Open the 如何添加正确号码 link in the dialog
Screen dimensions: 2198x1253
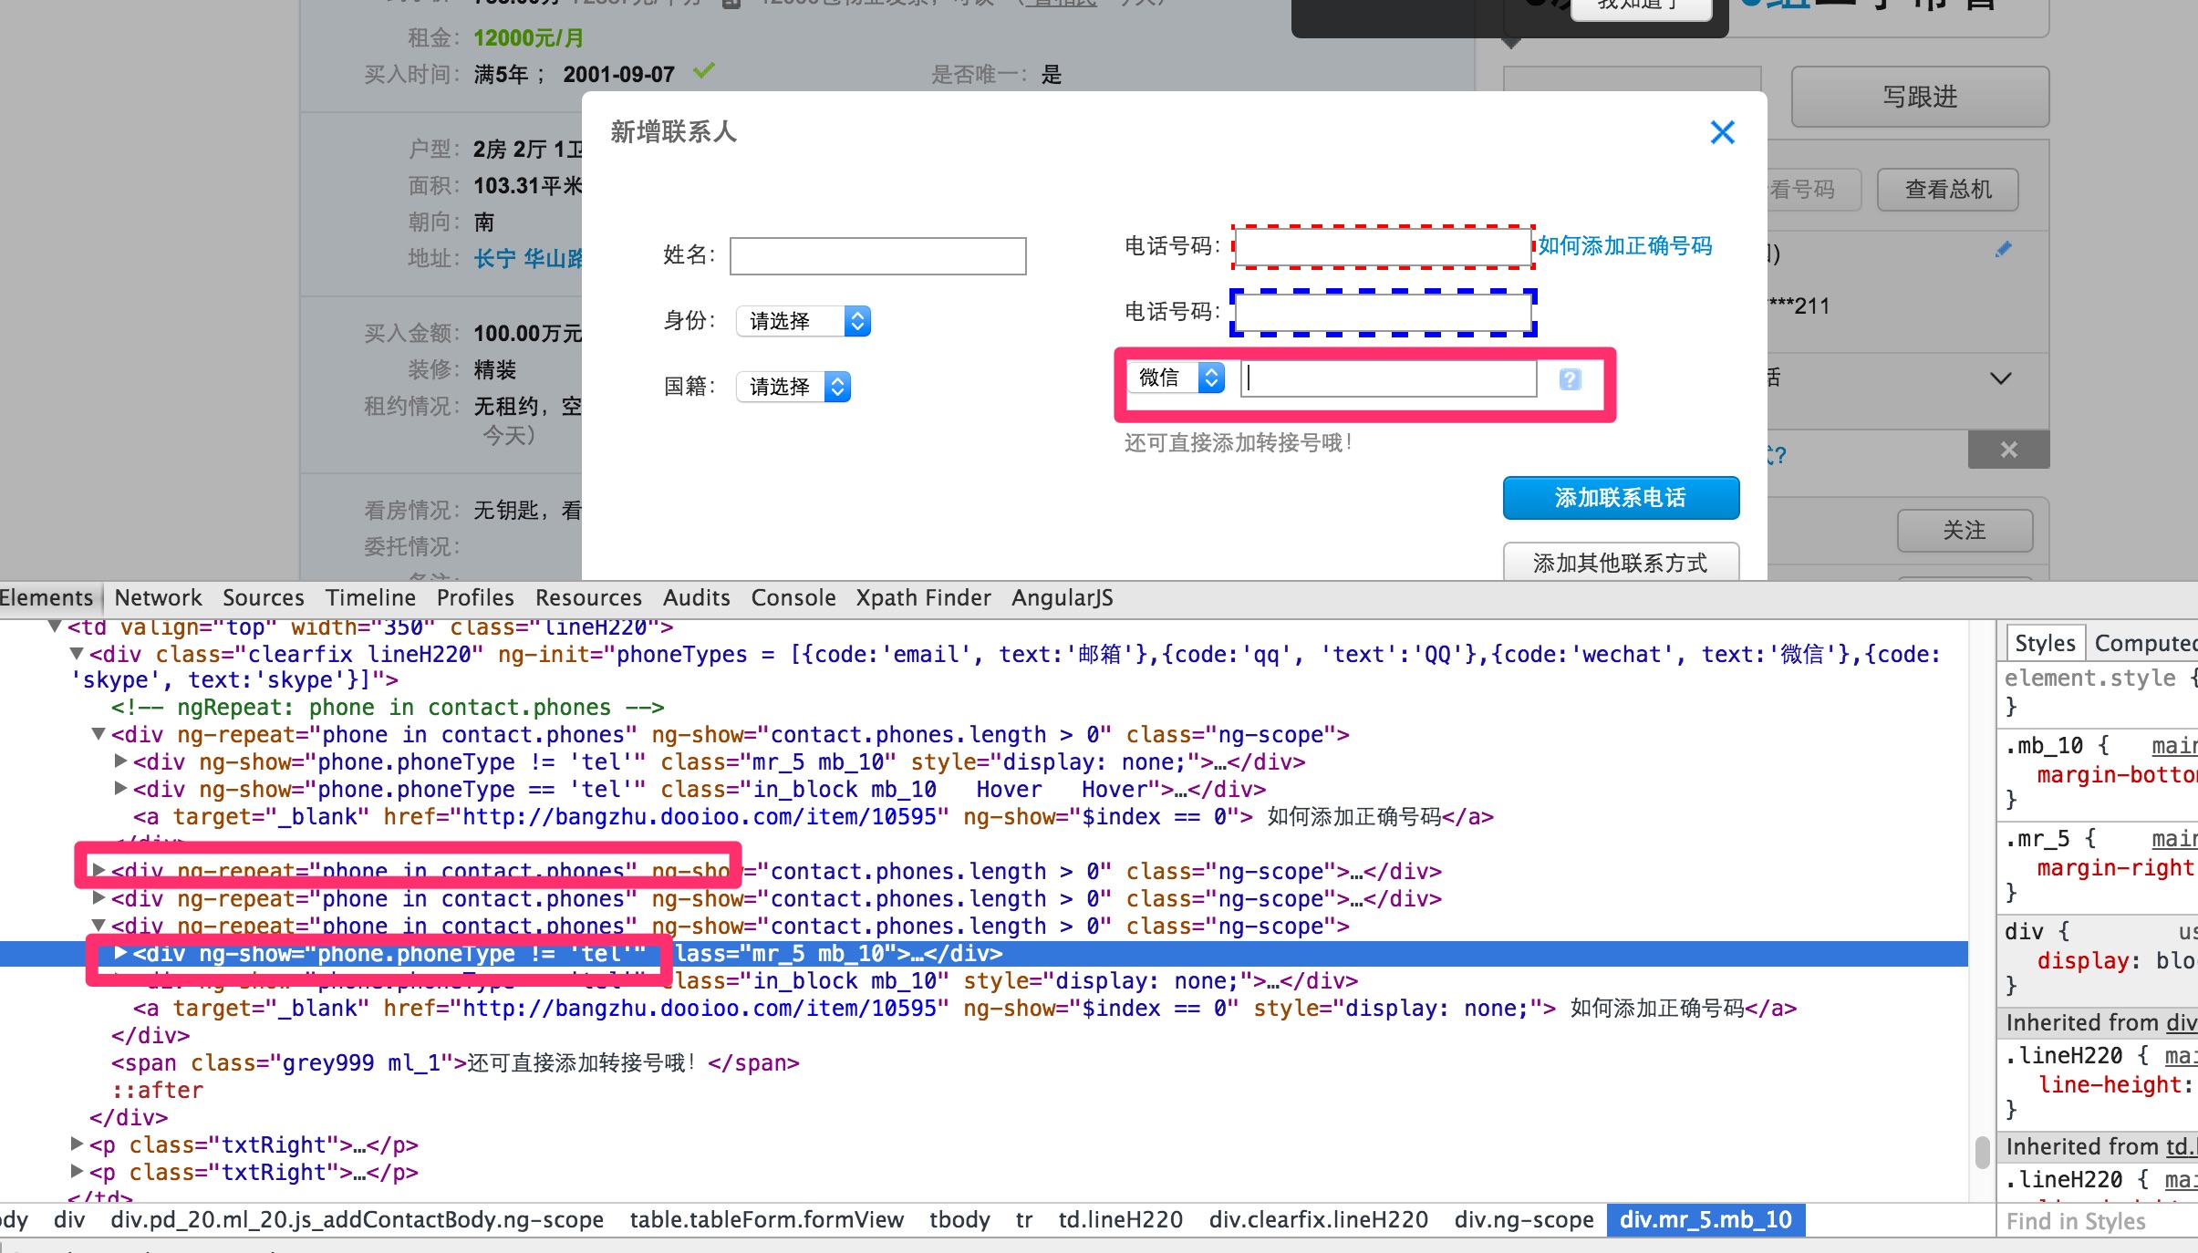click(1625, 246)
